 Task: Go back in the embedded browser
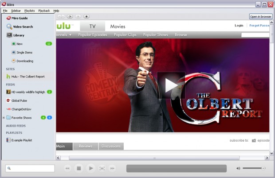(x=59, y=16)
